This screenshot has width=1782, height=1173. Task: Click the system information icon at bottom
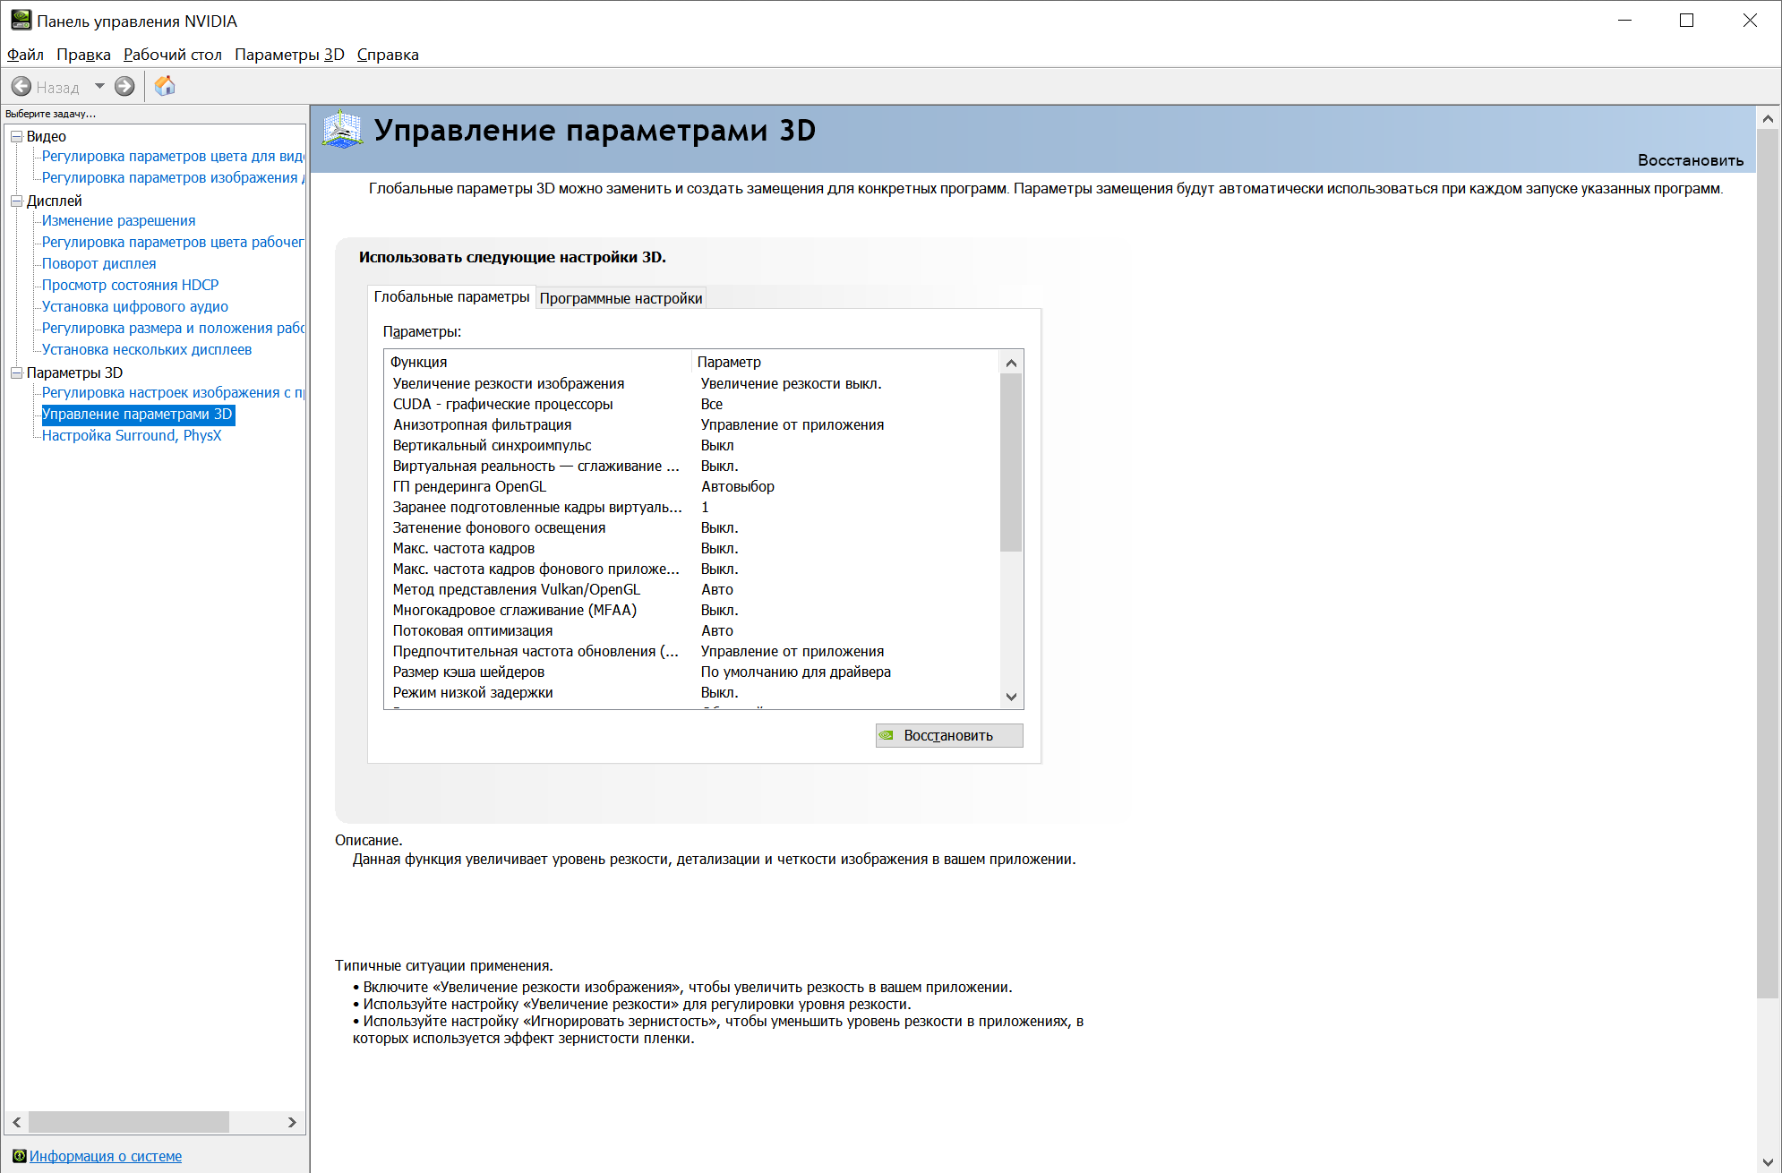pyautogui.click(x=19, y=1156)
